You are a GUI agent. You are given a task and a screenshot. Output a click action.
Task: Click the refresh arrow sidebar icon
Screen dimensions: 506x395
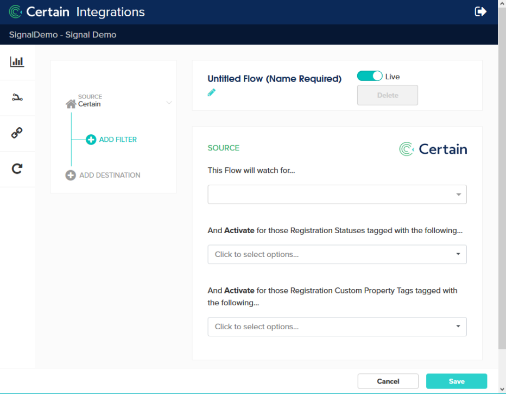point(17,168)
